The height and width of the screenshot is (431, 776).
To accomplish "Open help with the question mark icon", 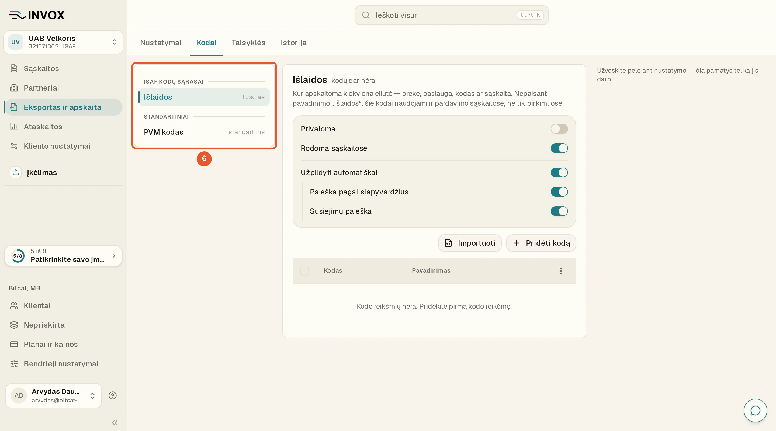I will (x=113, y=395).
